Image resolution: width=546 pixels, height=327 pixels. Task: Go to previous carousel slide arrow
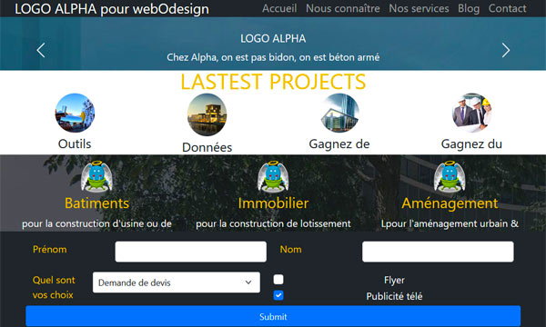41,50
